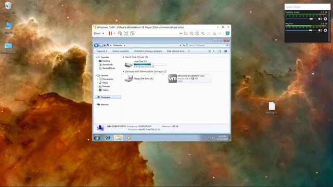Open the address bar history dropdown

coord(181,45)
